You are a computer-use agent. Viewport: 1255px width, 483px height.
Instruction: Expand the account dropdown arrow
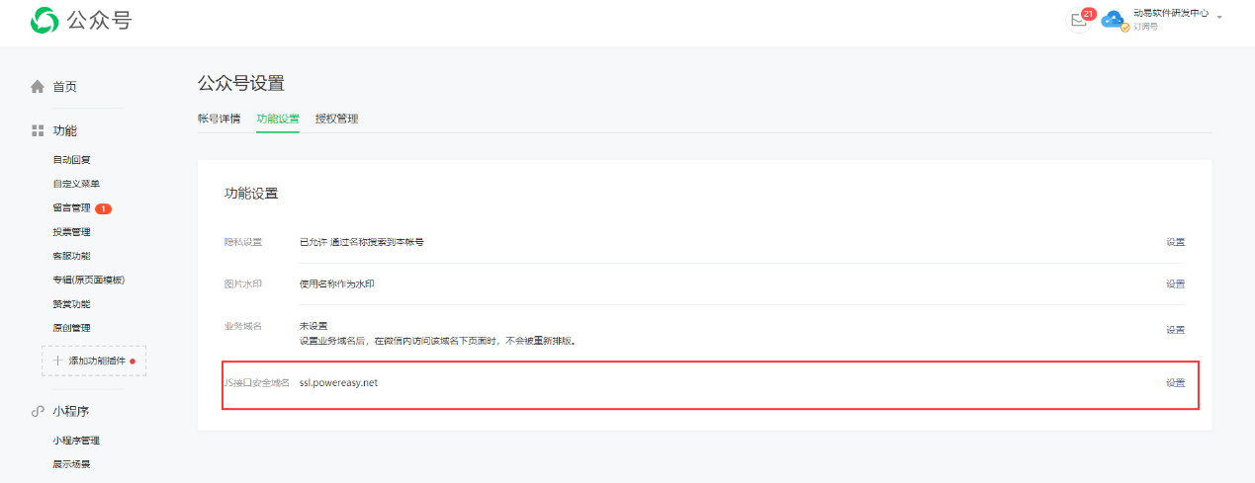[x=1219, y=18]
